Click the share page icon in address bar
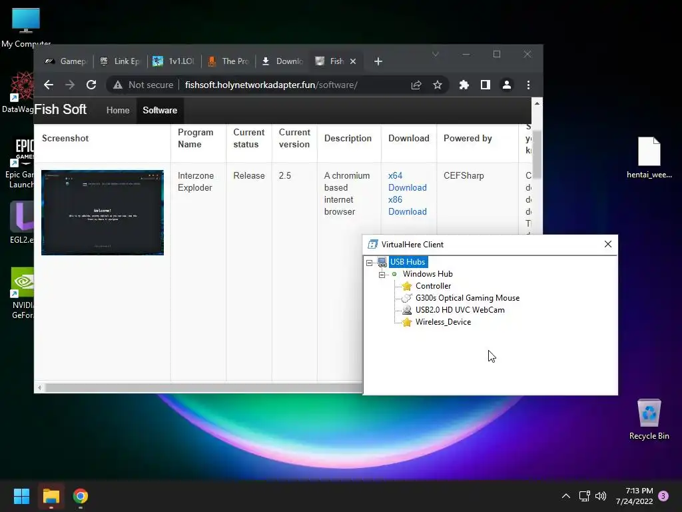The image size is (682, 512). [416, 85]
